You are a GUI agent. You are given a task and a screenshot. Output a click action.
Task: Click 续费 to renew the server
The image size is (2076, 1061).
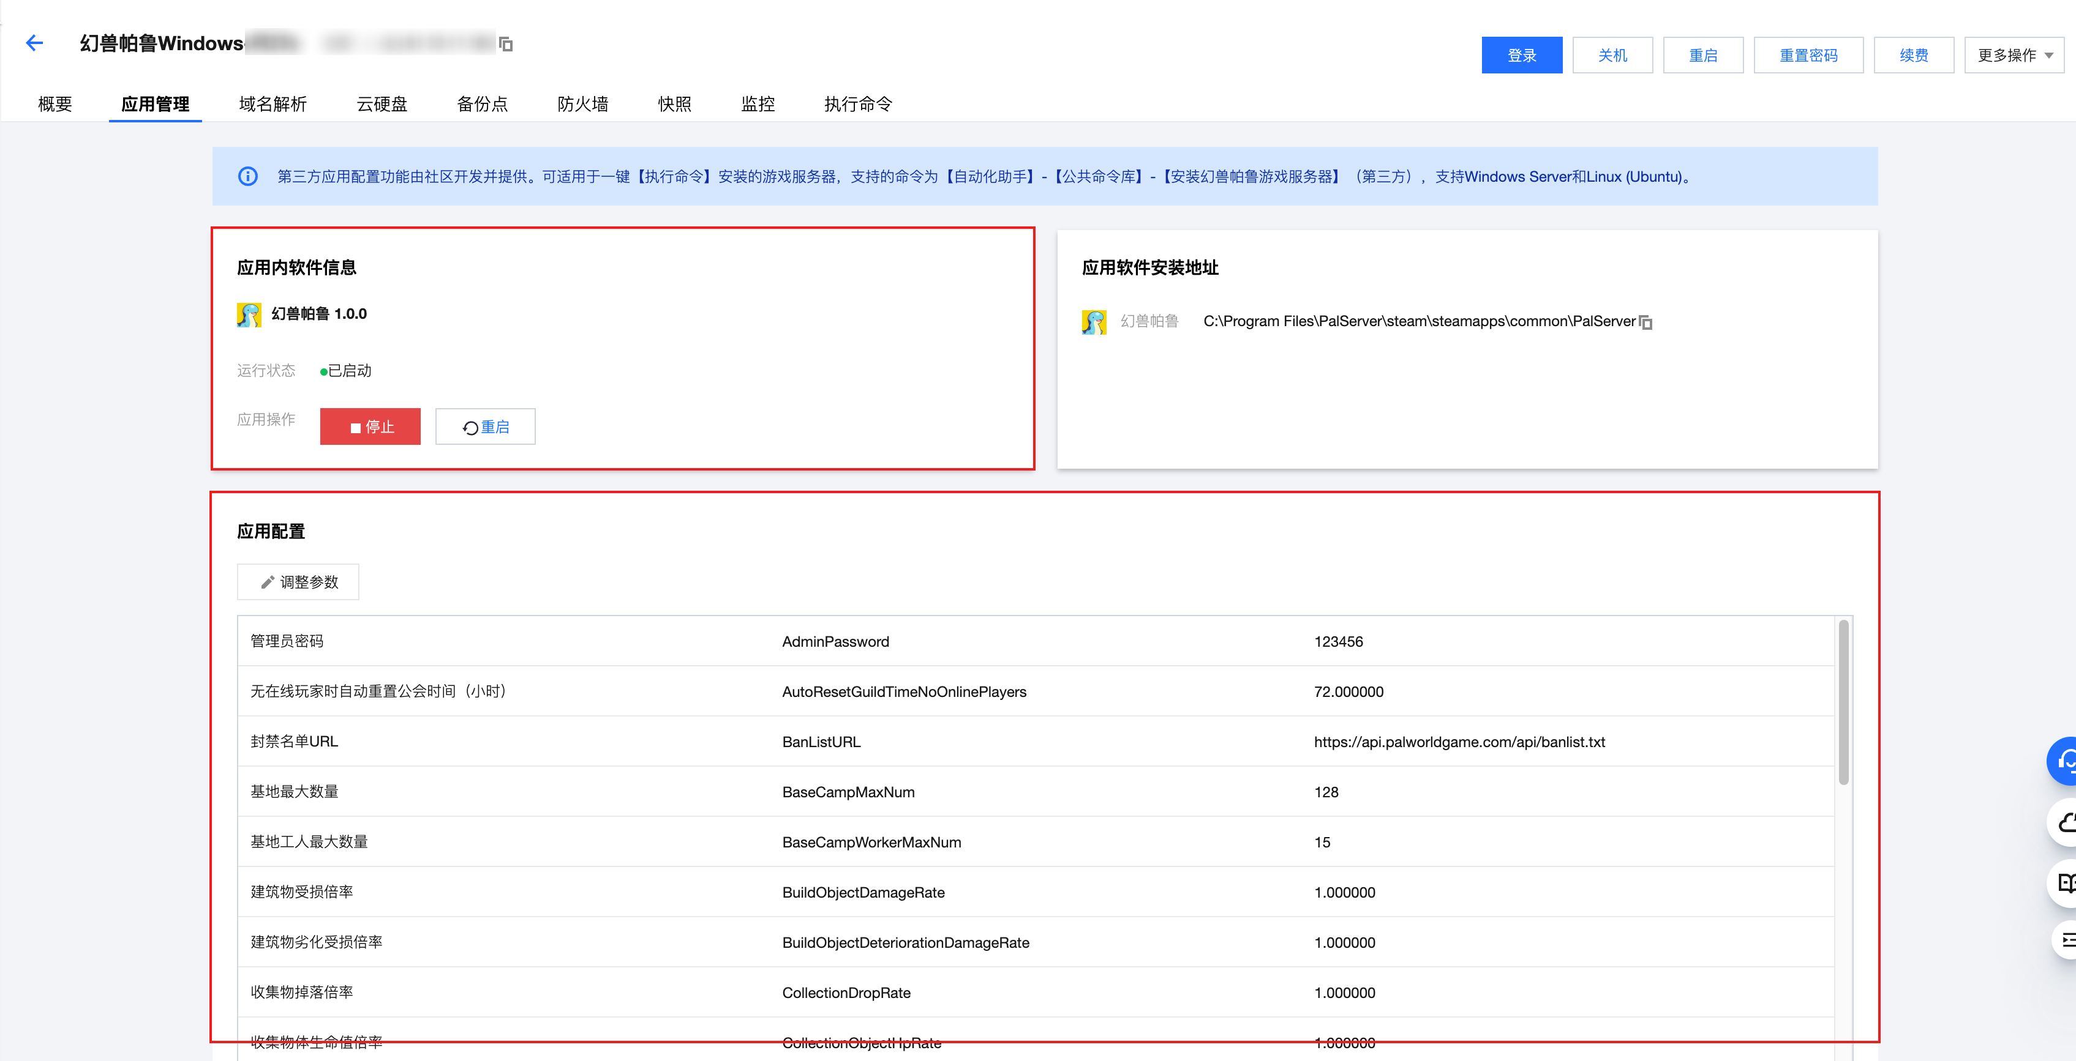1914,54
